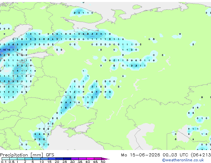This screenshot has height=163, width=211.
Task: Click the over-50 mm arrow tip of legend
Action: [x=105, y=159]
